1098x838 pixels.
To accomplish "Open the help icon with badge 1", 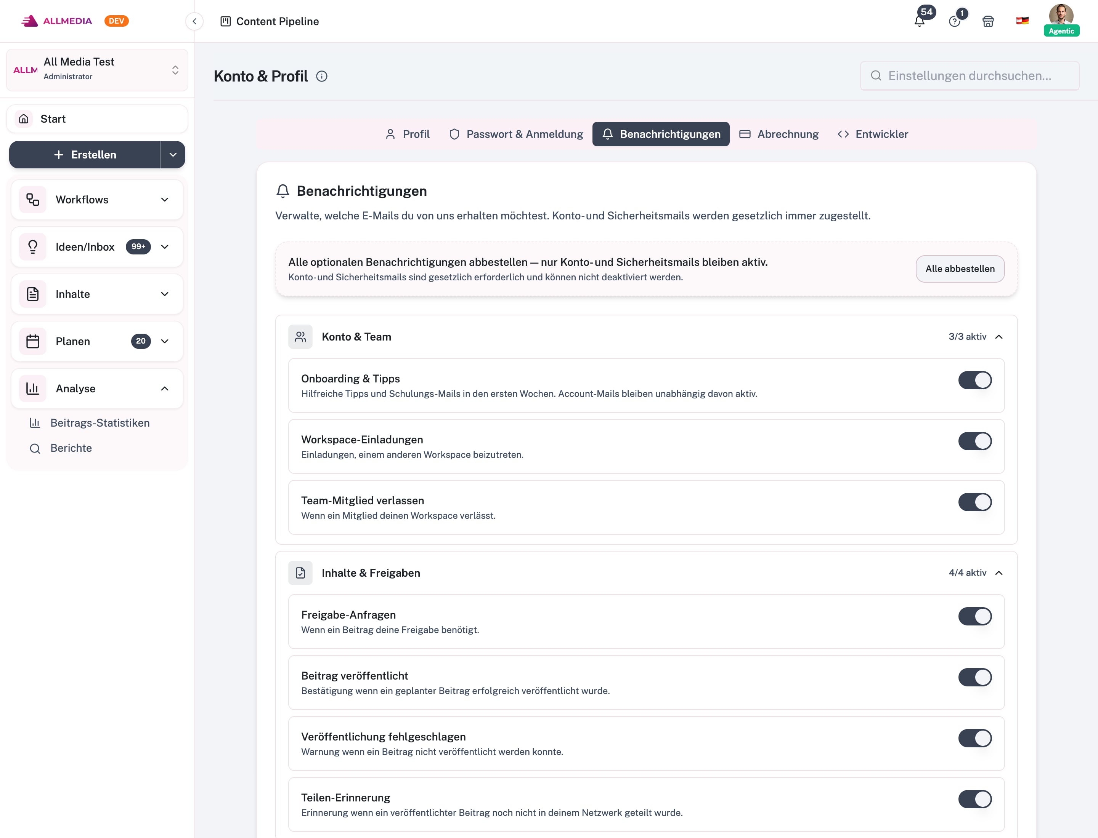I will pos(954,21).
